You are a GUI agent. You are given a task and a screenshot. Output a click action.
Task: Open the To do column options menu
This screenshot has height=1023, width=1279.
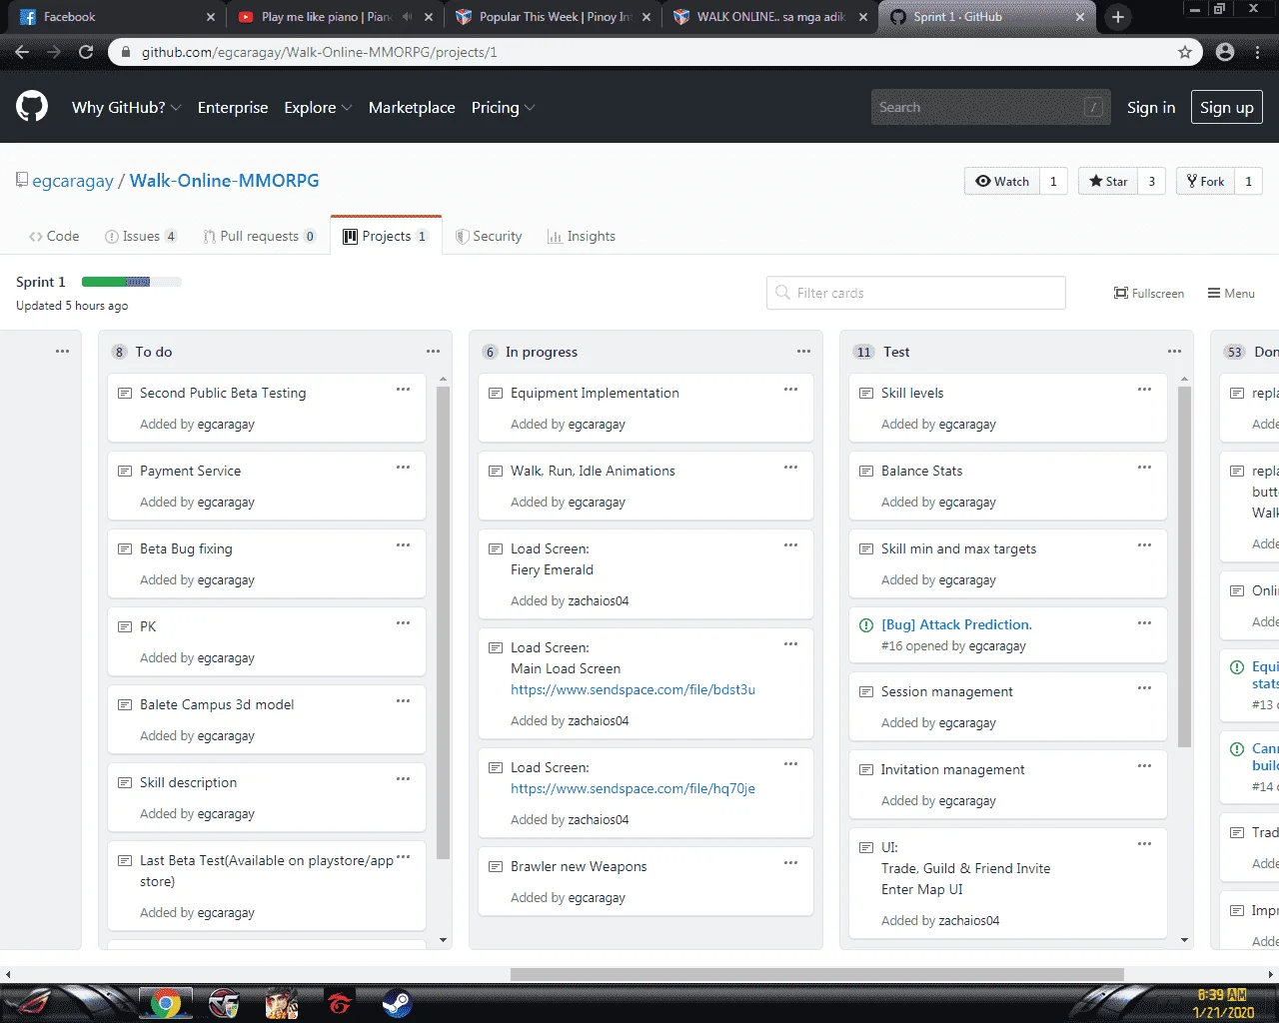(x=433, y=352)
